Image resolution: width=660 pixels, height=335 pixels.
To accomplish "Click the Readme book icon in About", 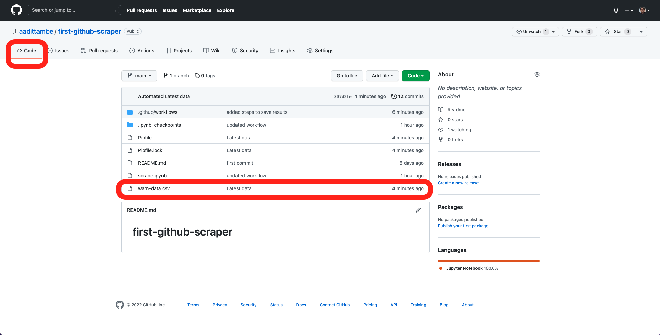I will [x=441, y=110].
